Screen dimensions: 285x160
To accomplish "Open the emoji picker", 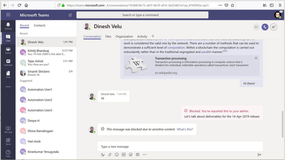I will pos(117,155).
